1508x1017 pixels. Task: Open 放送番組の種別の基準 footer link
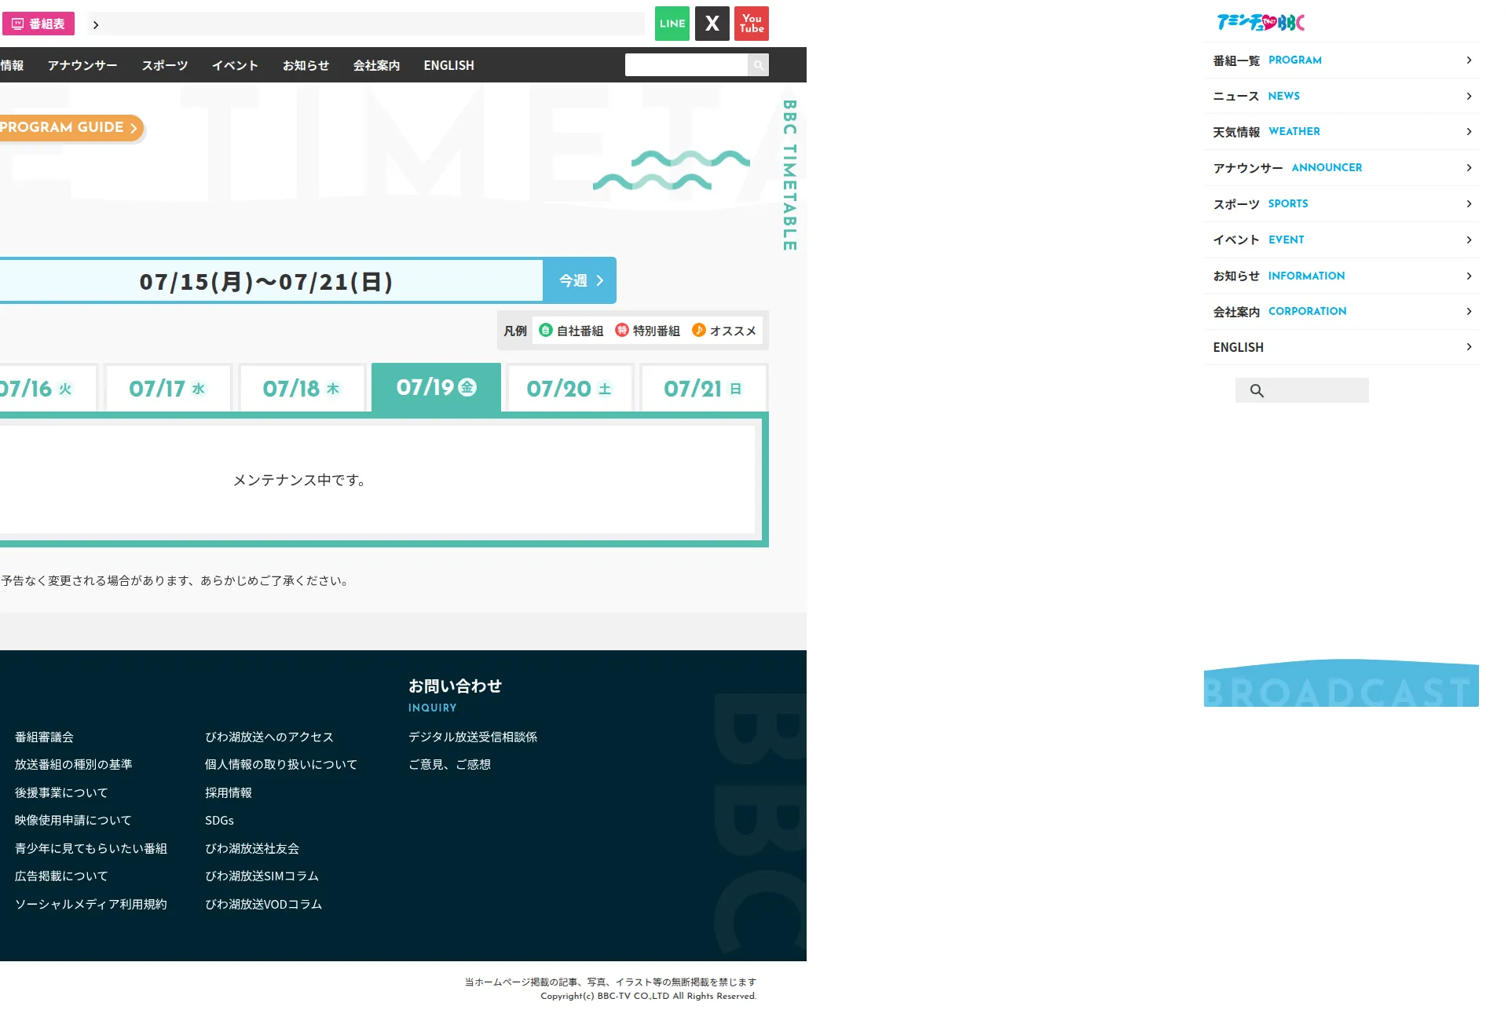click(x=73, y=764)
